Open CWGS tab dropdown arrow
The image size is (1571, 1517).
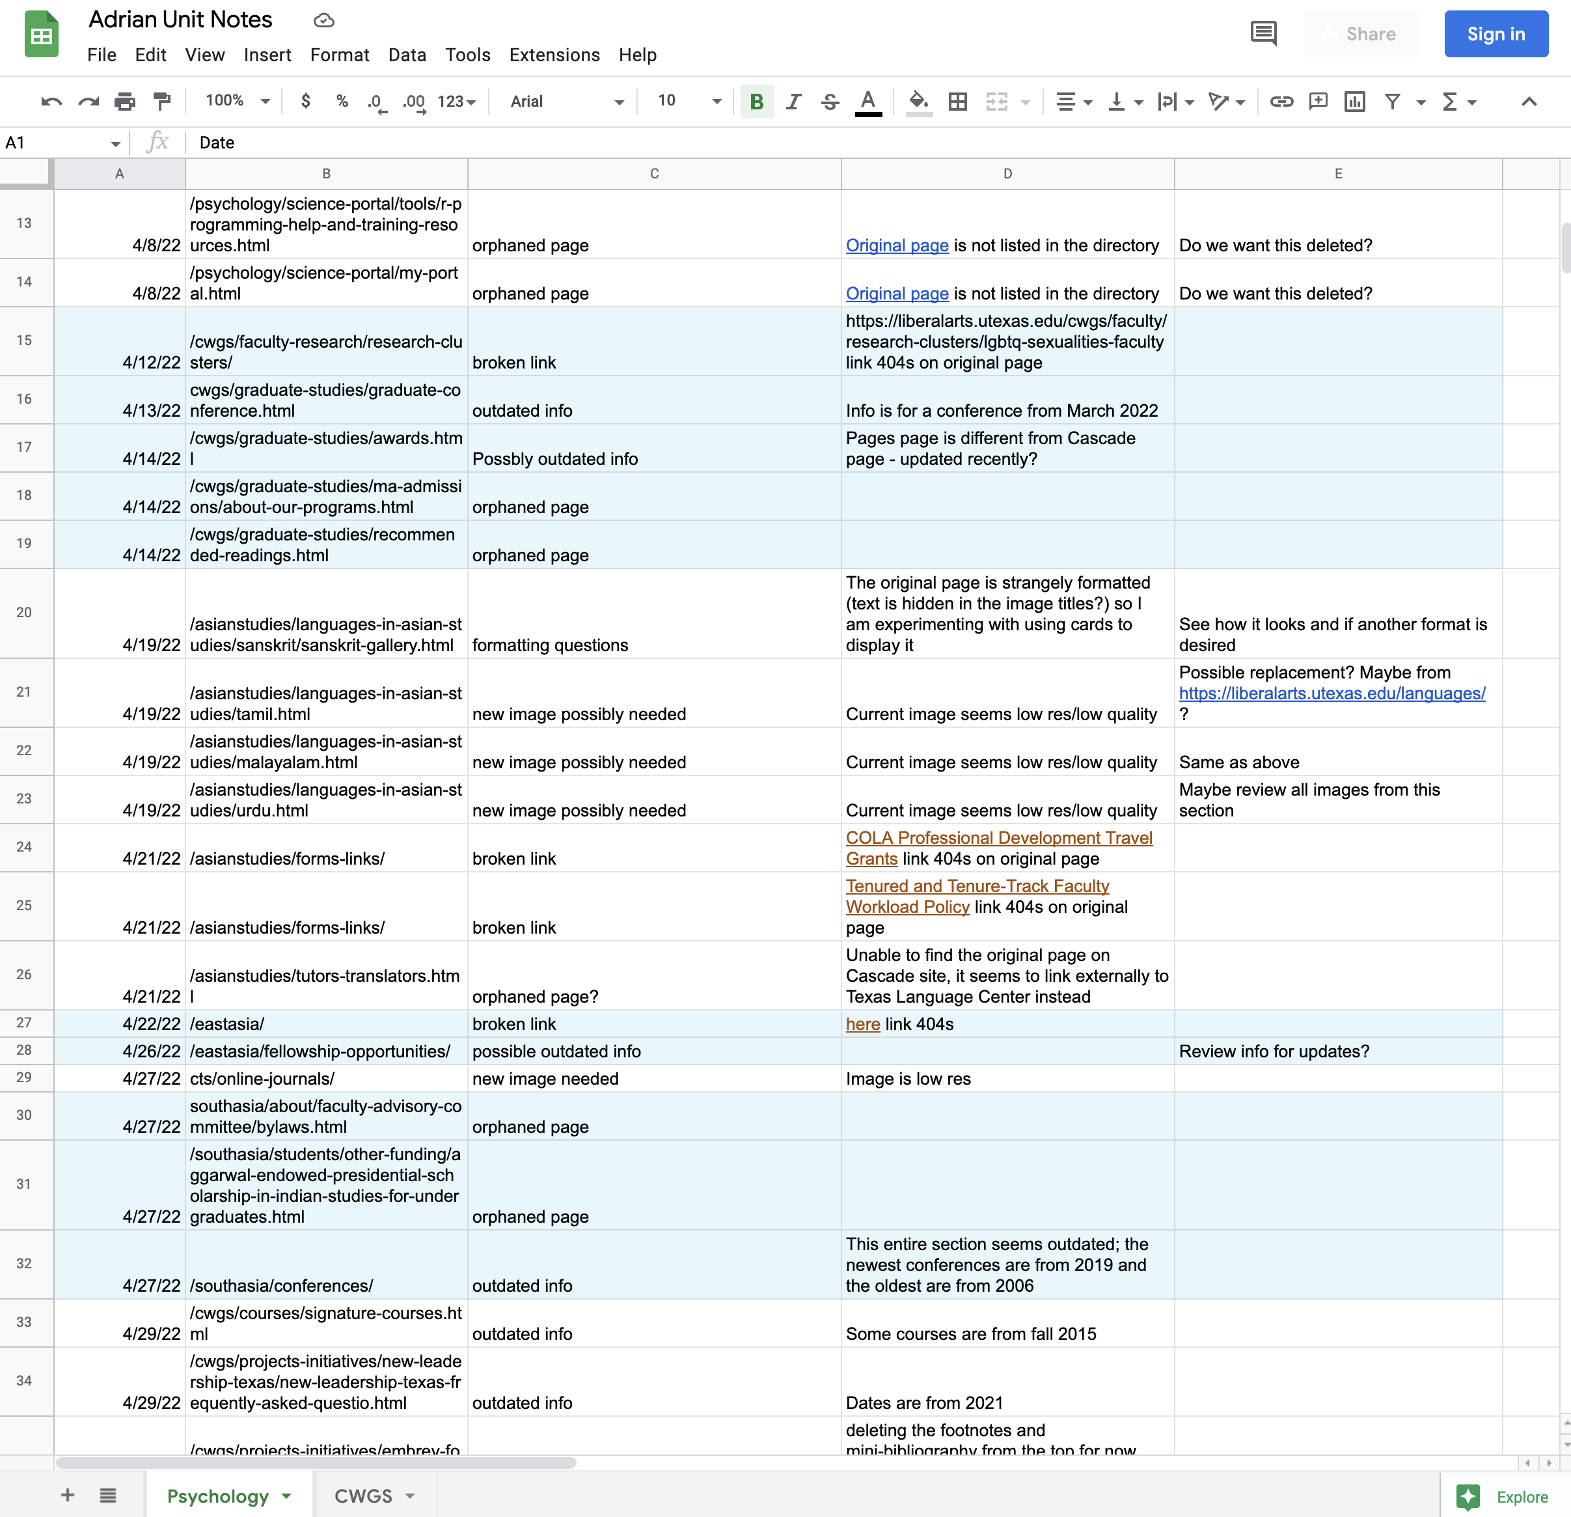[409, 1496]
